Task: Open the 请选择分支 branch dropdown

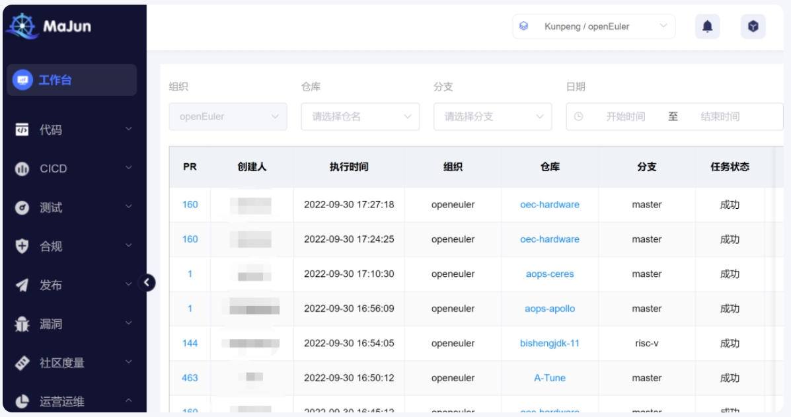Action: pos(492,117)
